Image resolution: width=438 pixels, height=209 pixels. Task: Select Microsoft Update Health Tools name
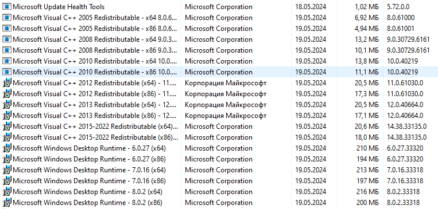click(x=59, y=7)
